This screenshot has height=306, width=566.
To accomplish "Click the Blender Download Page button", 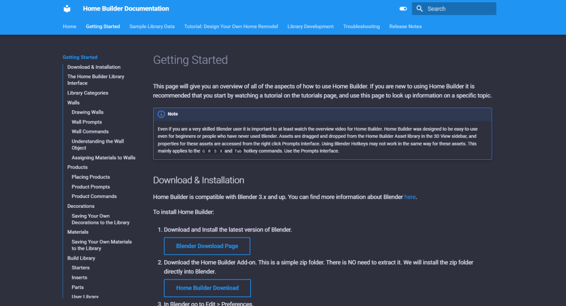I will [x=207, y=246].
